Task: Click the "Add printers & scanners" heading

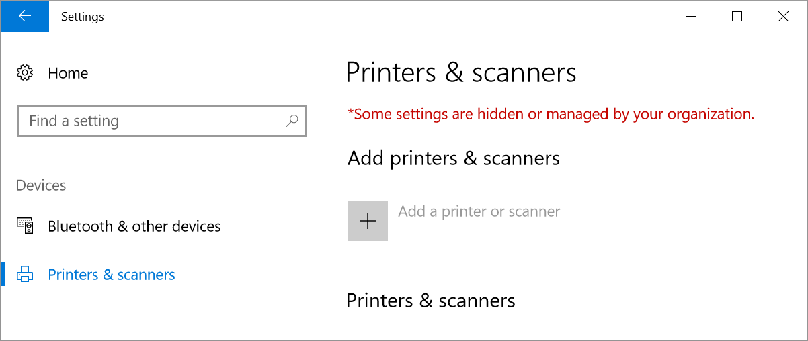Action: tap(454, 158)
